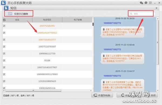Click the 关闭 button
Screen dimensions: 162x105
pyautogui.click(x=153, y=95)
